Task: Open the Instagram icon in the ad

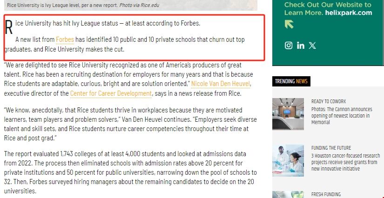Action: click(x=289, y=46)
